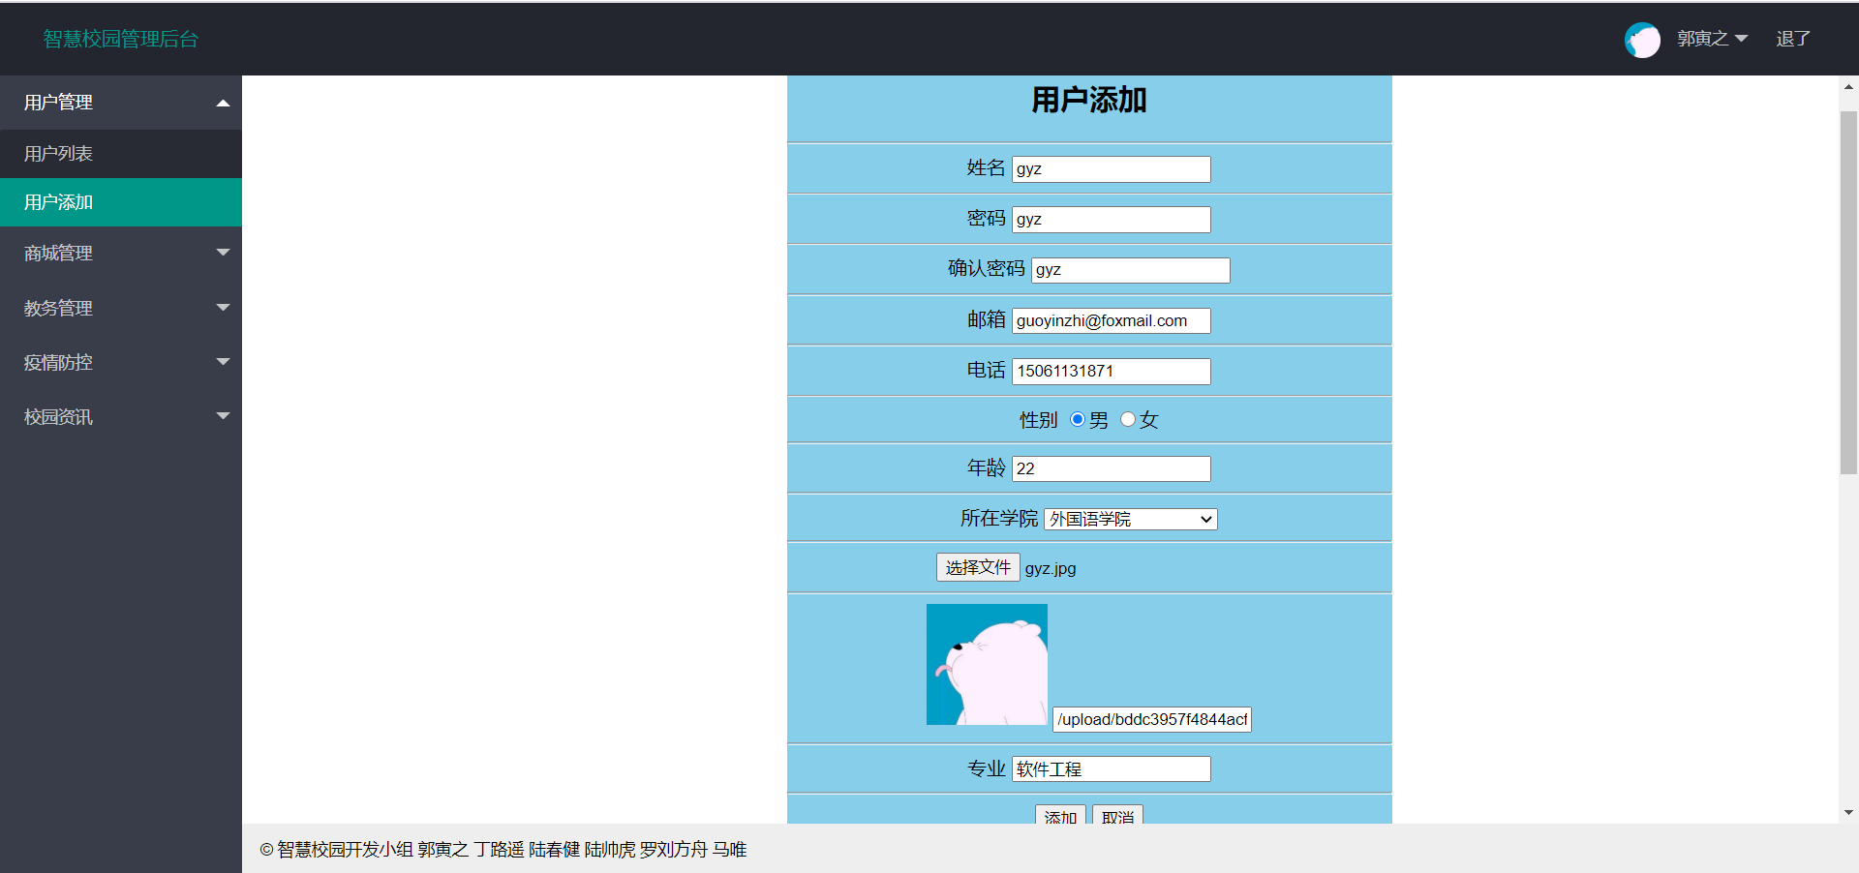
Task: Expand the 教务管理 menu section
Action: (x=121, y=308)
